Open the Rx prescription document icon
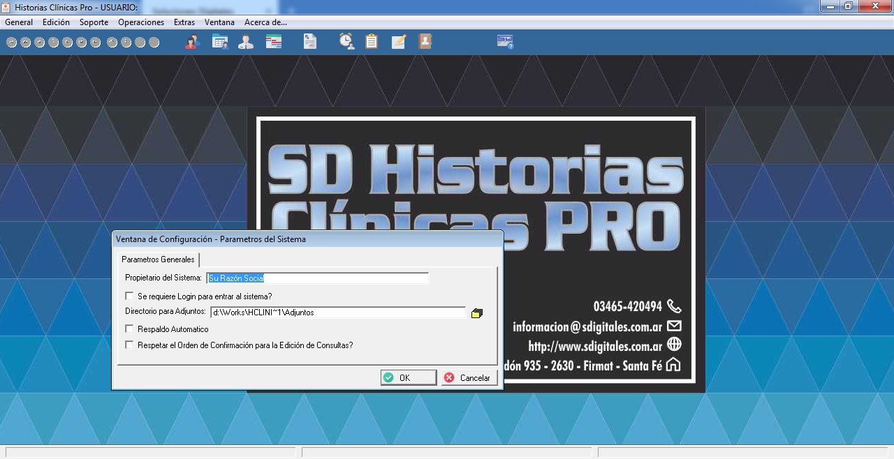The height and width of the screenshot is (459, 894). [x=310, y=42]
